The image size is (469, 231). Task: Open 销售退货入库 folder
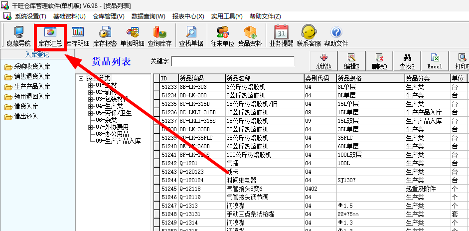pyautogui.click(x=27, y=77)
